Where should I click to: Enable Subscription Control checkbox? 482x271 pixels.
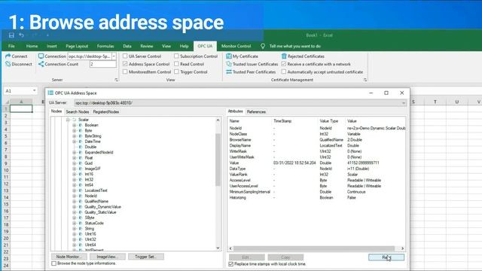pyautogui.click(x=176, y=56)
